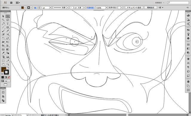Viewport: 191px width, 116px height.
Task: Select the Gradient tool
Action: coord(8,50)
